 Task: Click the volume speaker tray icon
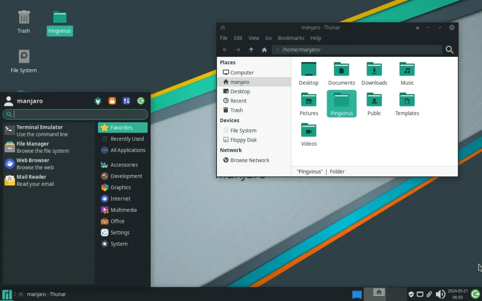click(440, 294)
